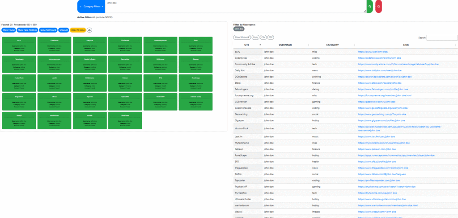Click the Show All button
Image resolution: width=458 pixels, height=218 pixels.
click(64, 30)
